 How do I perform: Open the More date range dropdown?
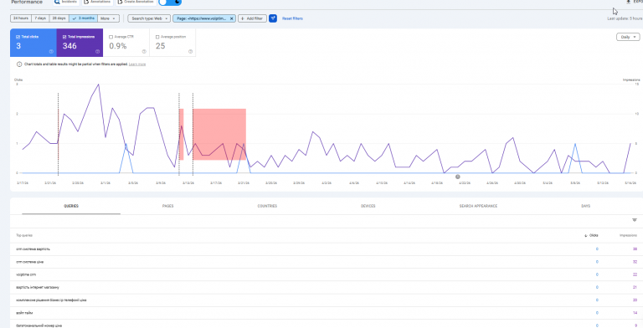pos(109,18)
